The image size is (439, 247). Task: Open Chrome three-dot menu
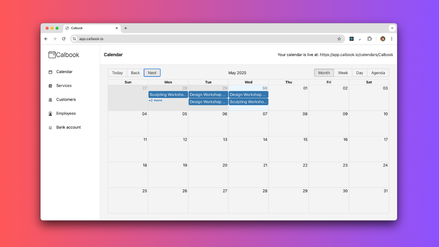392,39
